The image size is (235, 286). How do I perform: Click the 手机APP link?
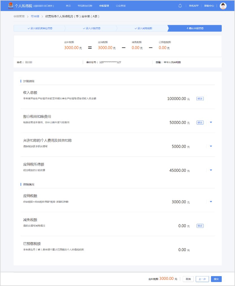194,6
